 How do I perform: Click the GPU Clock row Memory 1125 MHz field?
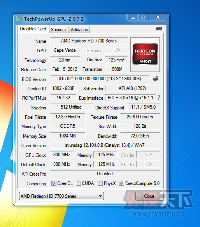click(x=105, y=155)
